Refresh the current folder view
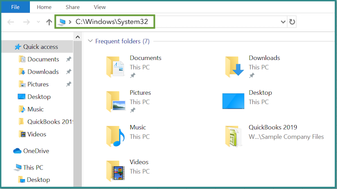 292,22
